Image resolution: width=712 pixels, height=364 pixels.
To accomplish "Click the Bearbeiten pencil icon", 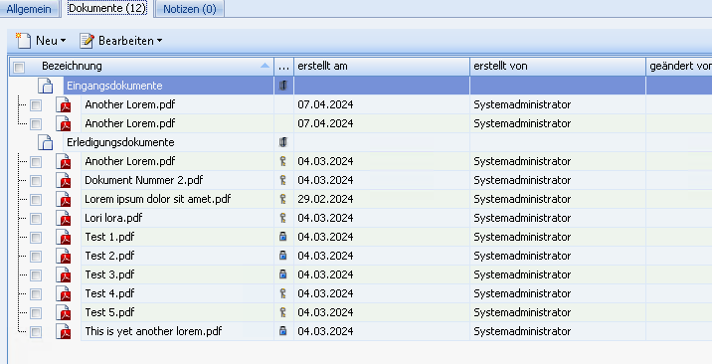I will click(87, 41).
